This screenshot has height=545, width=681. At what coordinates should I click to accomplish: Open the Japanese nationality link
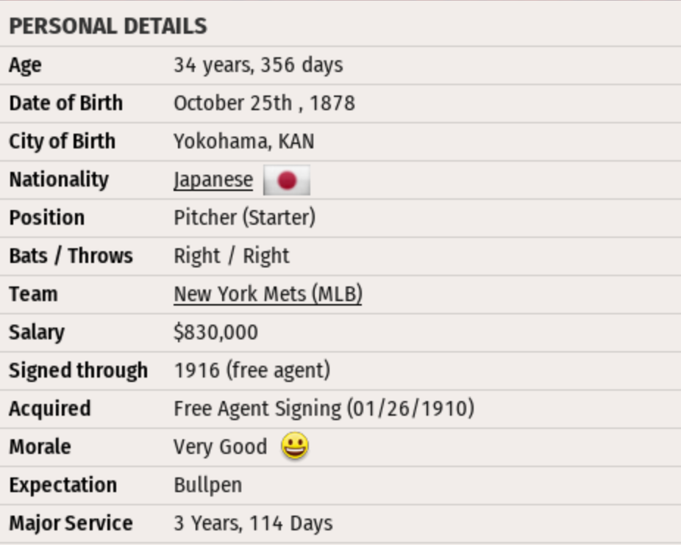(x=213, y=180)
